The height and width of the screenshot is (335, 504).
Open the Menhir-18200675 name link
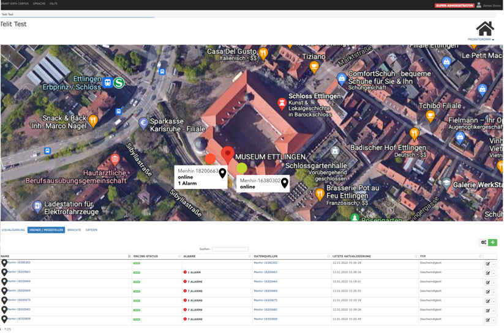click(x=19, y=300)
